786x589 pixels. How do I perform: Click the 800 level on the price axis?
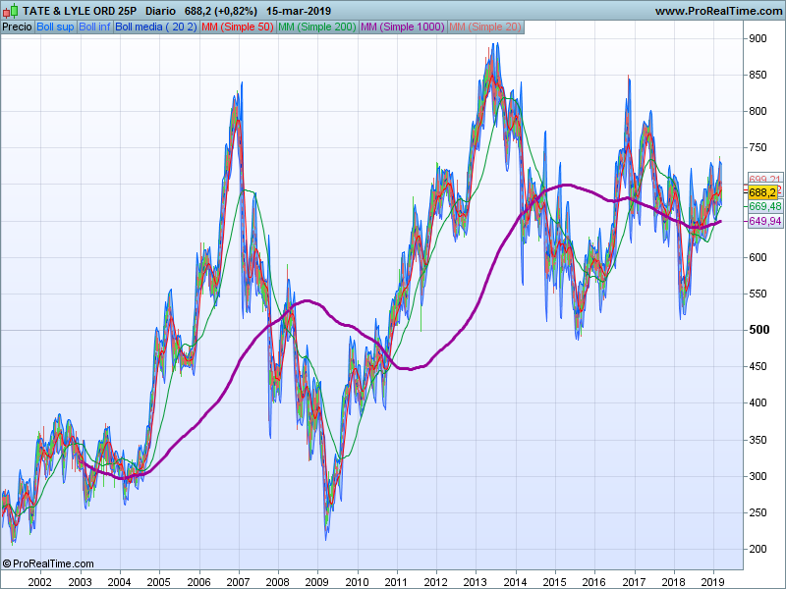pyautogui.click(x=758, y=111)
